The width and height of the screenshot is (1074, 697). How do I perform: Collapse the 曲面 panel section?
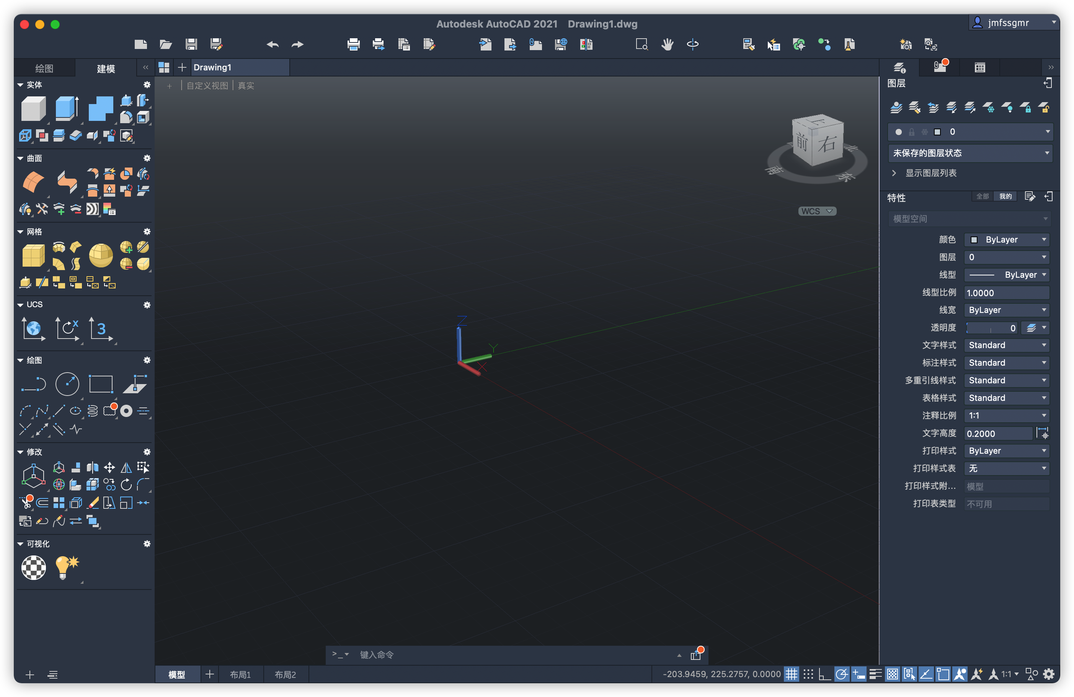[20, 158]
